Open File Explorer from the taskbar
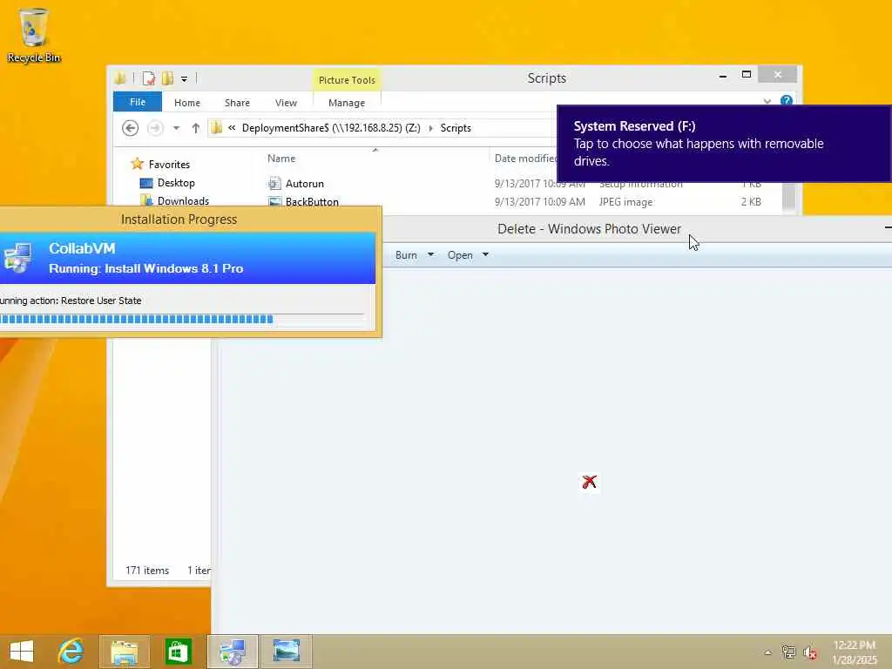This screenshot has width=892, height=669. pyautogui.click(x=124, y=652)
